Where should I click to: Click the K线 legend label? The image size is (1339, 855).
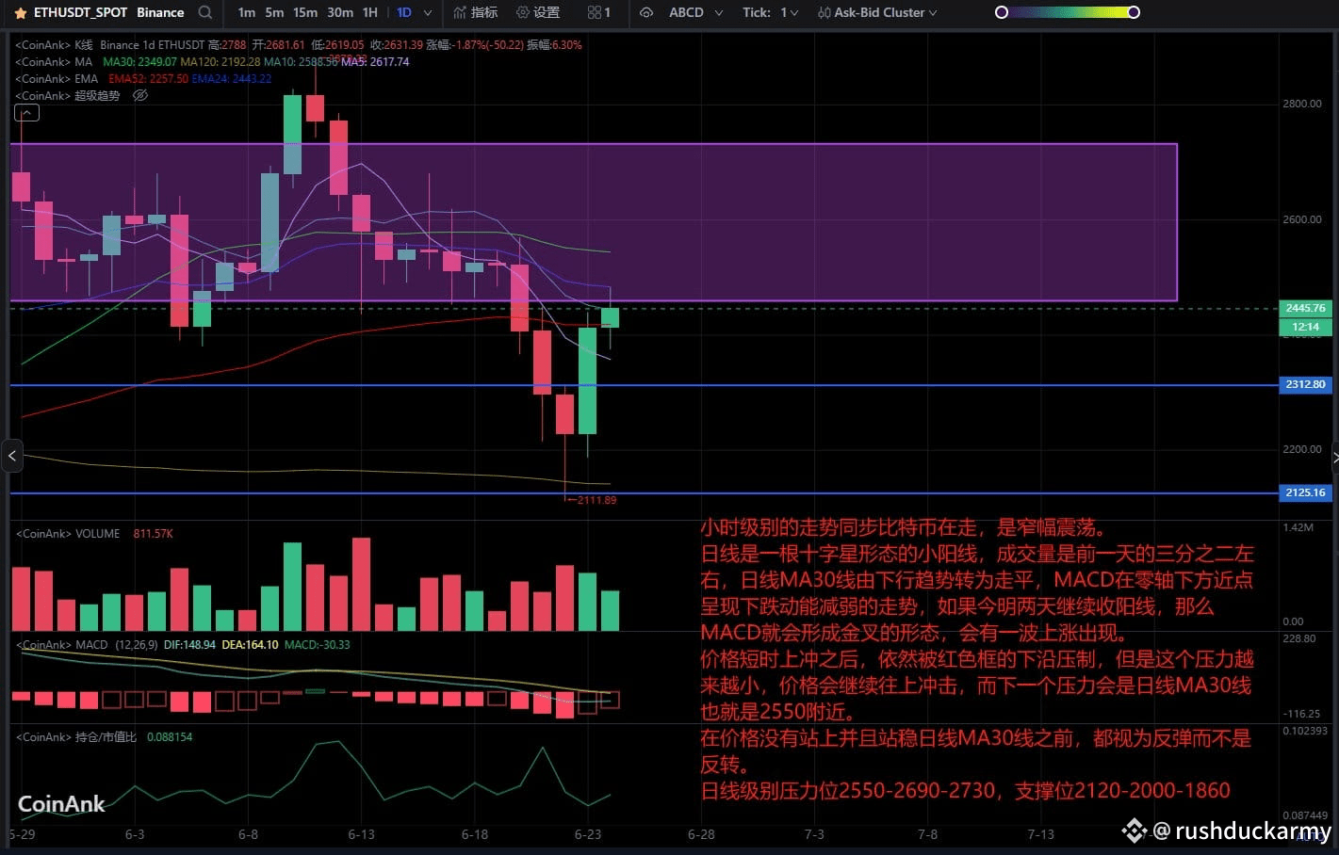(84, 45)
